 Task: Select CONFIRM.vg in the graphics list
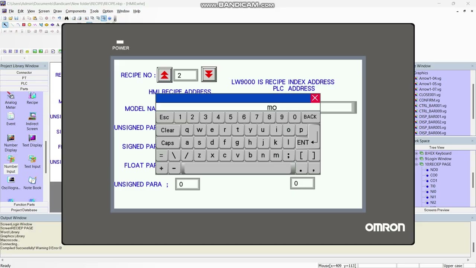[x=429, y=100]
